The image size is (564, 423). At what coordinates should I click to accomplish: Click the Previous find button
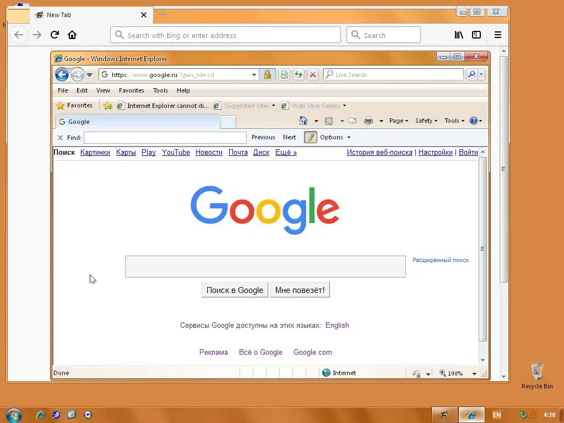(263, 137)
